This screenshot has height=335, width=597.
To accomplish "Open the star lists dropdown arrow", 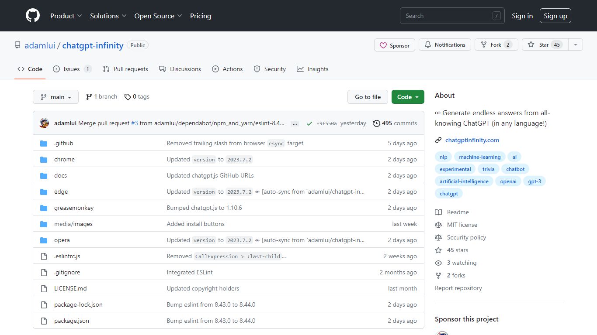I will coord(575,45).
